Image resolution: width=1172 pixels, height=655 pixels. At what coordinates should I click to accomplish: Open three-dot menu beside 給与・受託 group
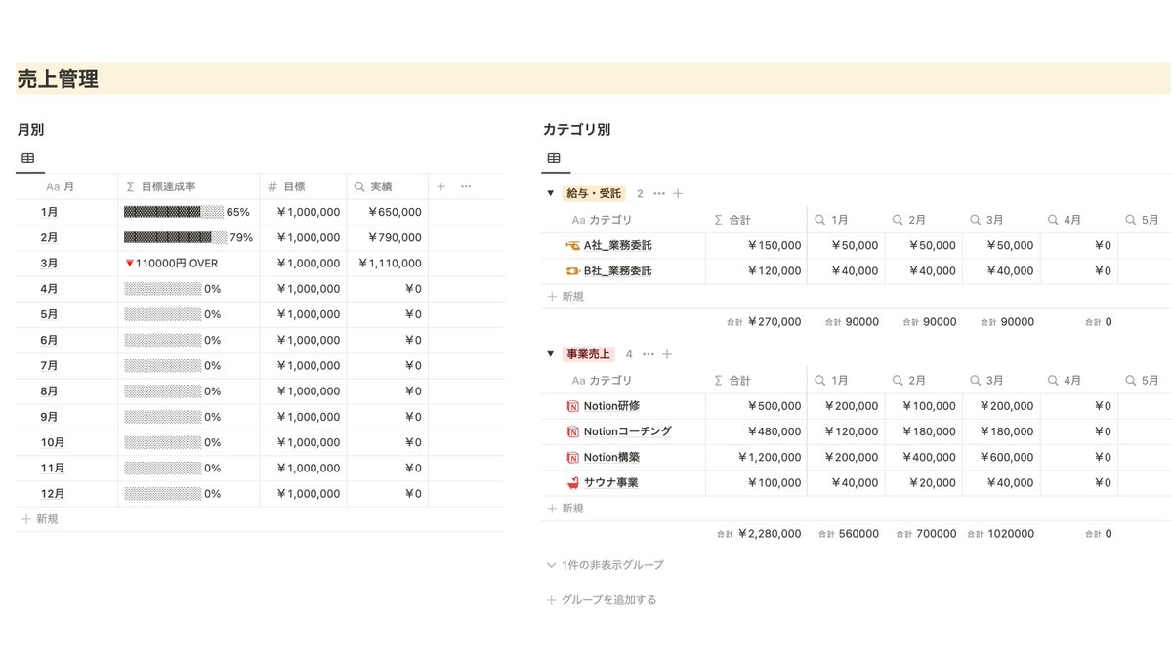pyautogui.click(x=659, y=193)
